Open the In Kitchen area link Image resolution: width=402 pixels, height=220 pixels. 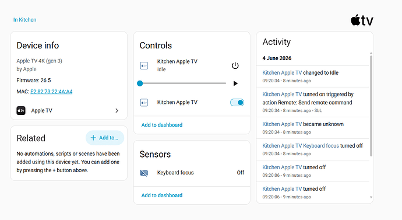25,20
